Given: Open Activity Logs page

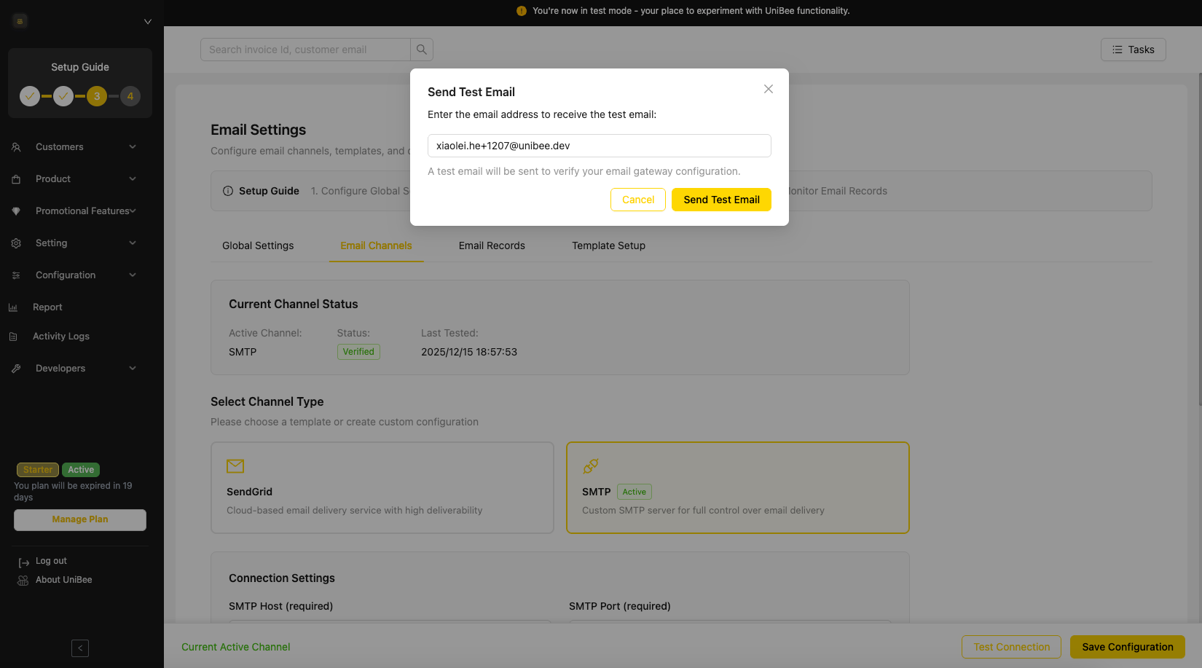Looking at the screenshot, I should pos(61,337).
